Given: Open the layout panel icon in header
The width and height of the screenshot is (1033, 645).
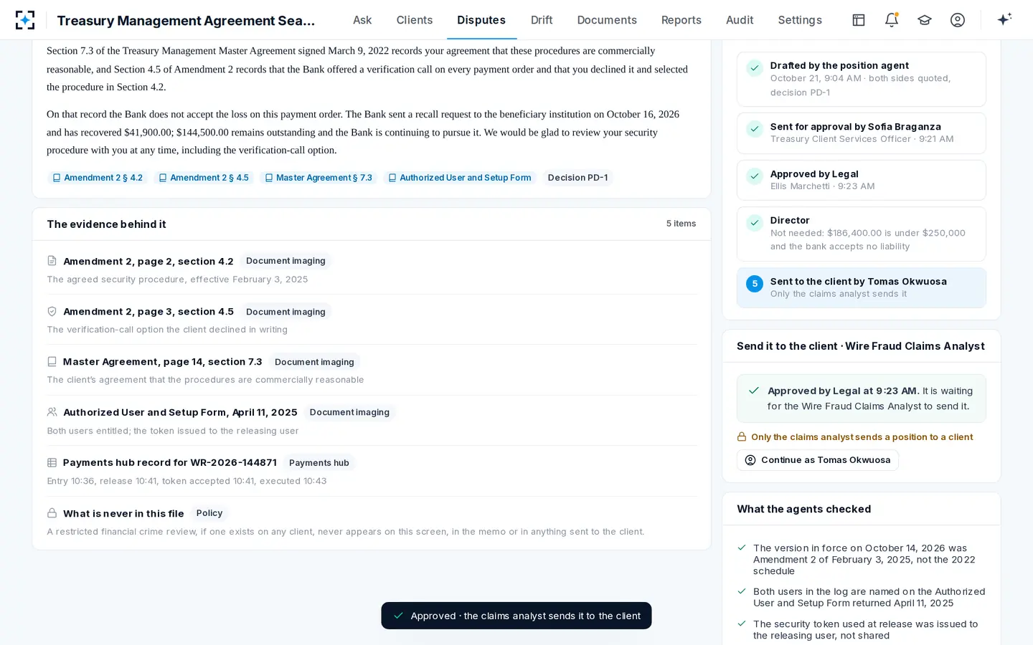Looking at the screenshot, I should point(859,20).
